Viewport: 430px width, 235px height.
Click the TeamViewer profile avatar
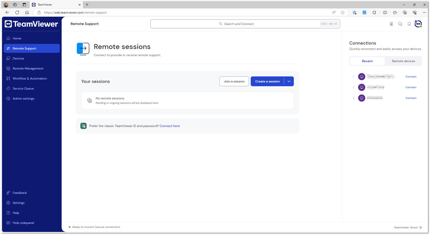(418, 24)
